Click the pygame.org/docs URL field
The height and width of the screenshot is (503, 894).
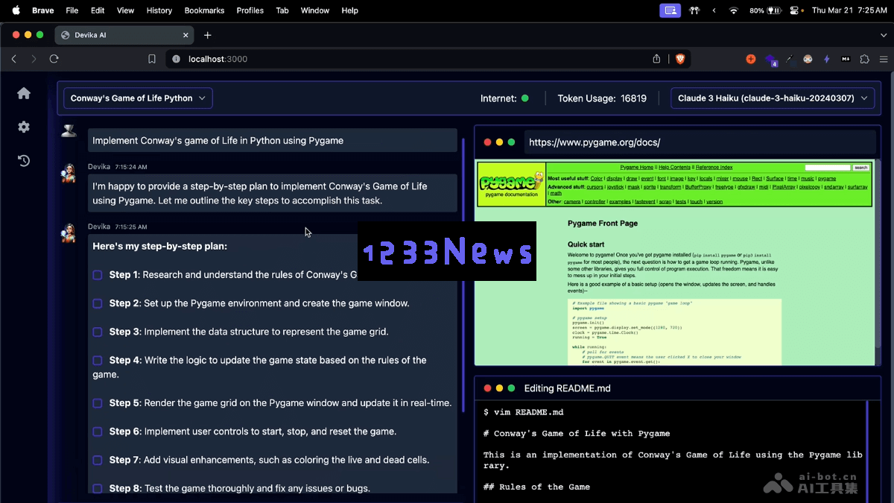click(700, 142)
